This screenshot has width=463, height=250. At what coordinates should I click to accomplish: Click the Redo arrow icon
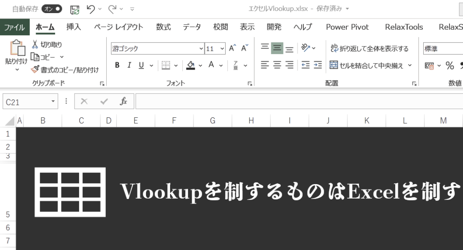(112, 9)
